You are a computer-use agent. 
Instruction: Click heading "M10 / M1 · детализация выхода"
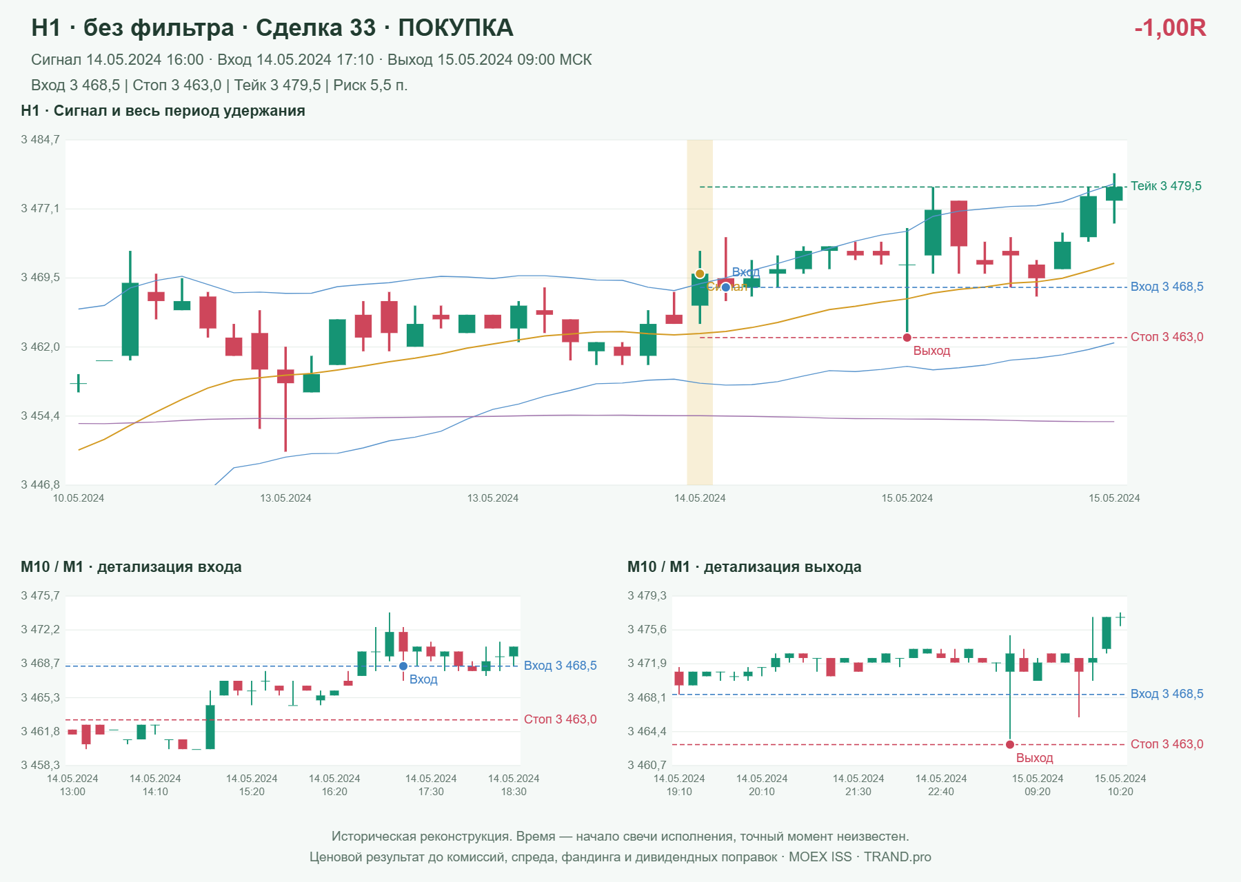coord(745,567)
